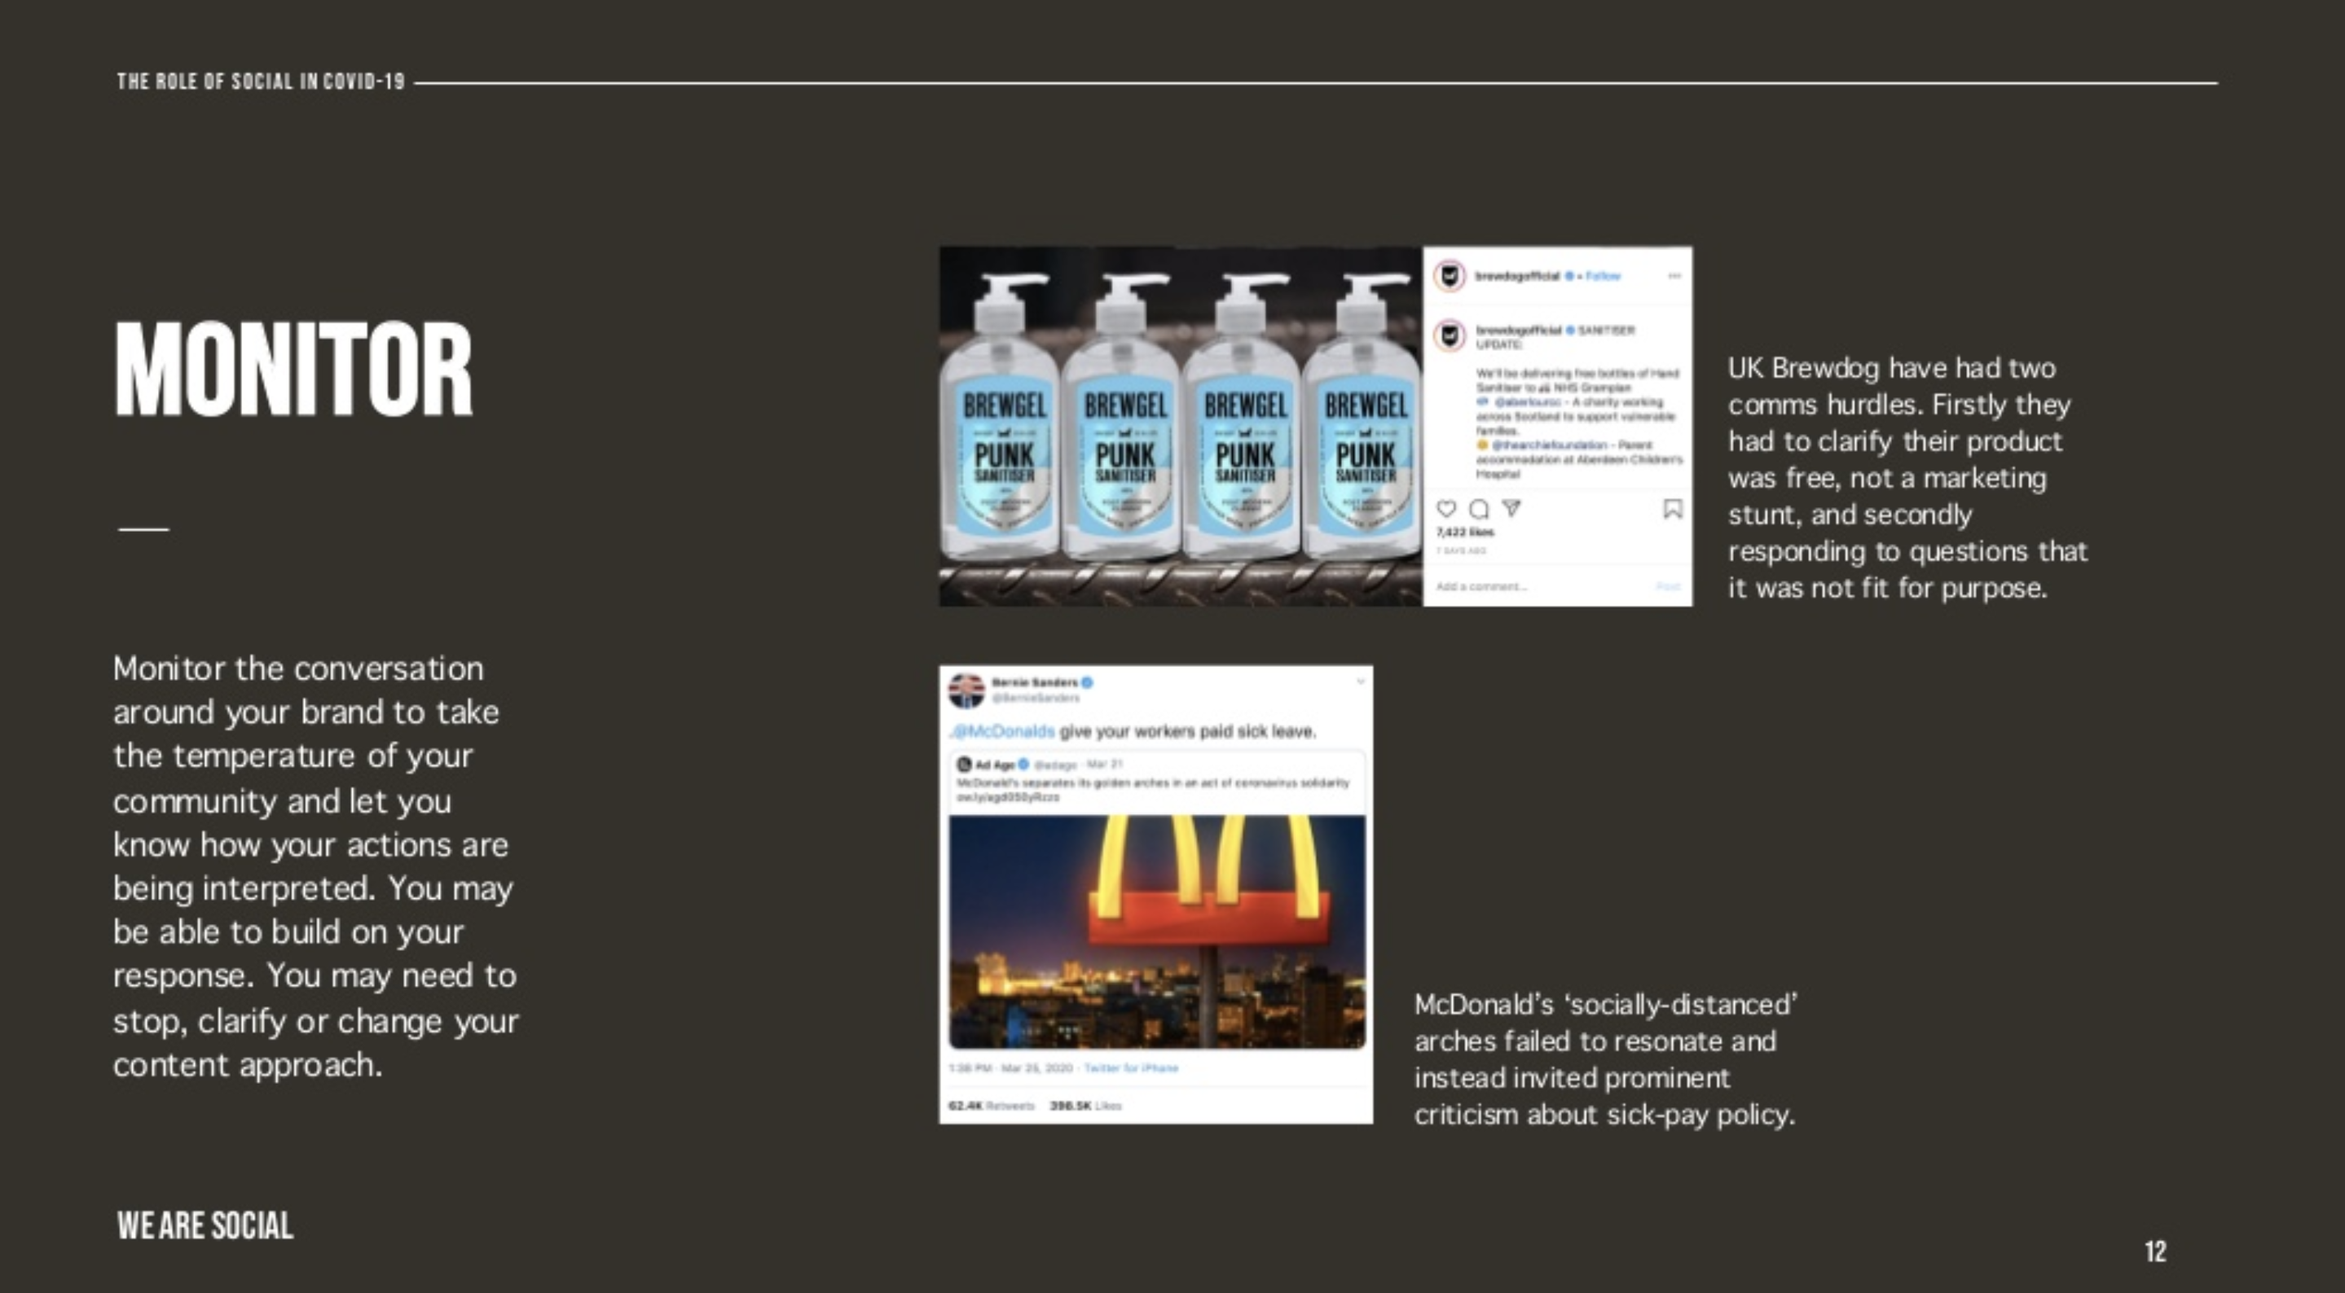Open the socially-distanced golden arches image
Image resolution: width=2345 pixels, height=1293 pixels.
[x=1157, y=931]
